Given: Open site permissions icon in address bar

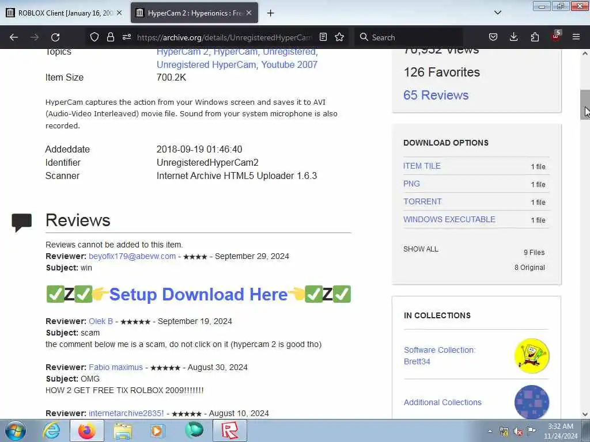Looking at the screenshot, I should (x=127, y=37).
